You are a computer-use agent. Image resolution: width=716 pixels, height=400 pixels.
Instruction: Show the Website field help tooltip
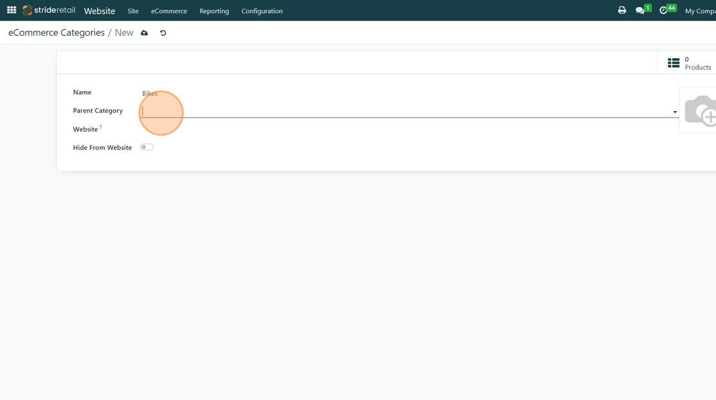pos(100,127)
